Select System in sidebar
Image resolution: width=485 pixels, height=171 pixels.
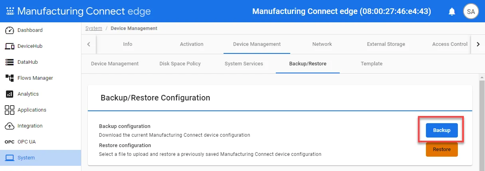pyautogui.click(x=41, y=158)
